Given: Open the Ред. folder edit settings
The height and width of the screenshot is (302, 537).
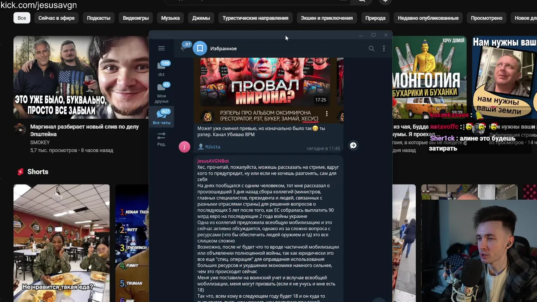Looking at the screenshot, I should (162, 139).
